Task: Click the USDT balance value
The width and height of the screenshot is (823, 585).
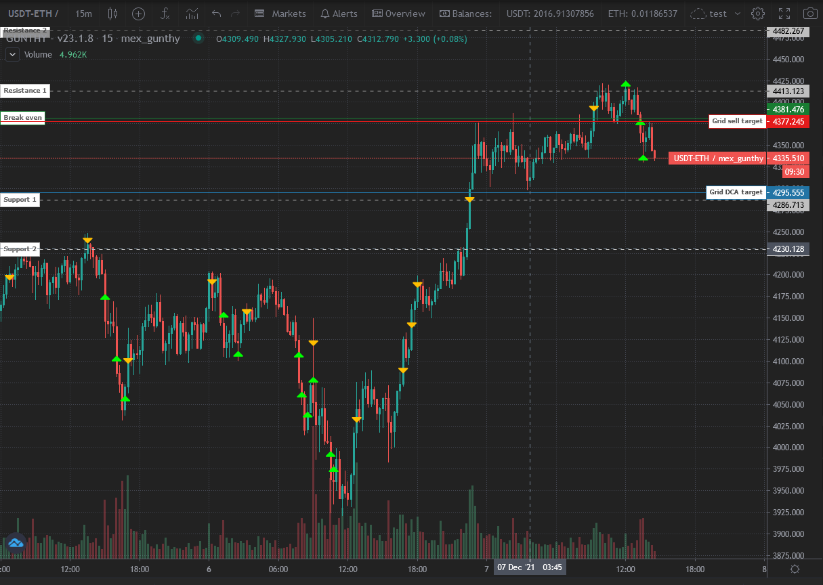Action: click(x=550, y=14)
